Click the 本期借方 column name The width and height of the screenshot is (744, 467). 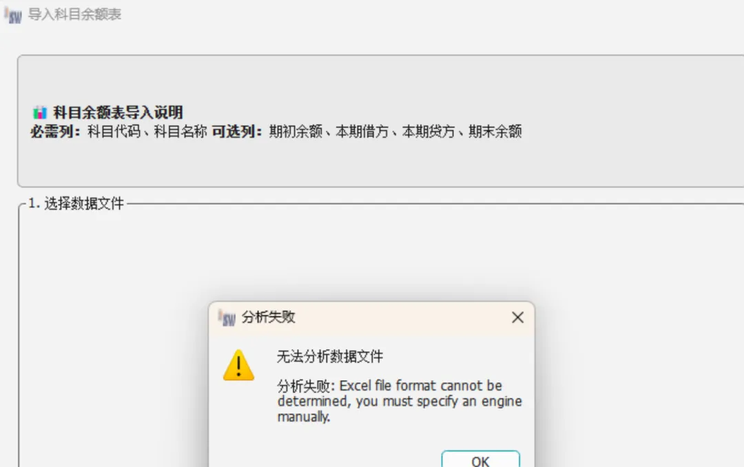(x=362, y=132)
